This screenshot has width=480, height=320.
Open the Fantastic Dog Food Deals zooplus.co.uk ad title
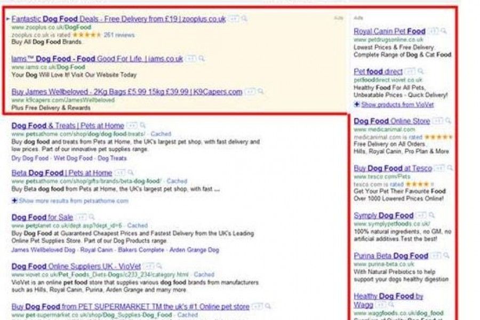click(x=118, y=19)
